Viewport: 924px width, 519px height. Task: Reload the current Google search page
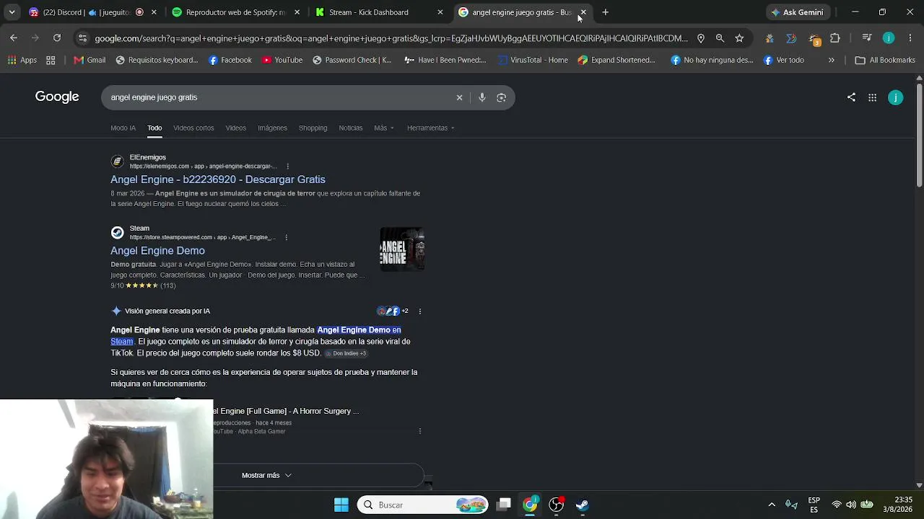pyautogui.click(x=57, y=38)
